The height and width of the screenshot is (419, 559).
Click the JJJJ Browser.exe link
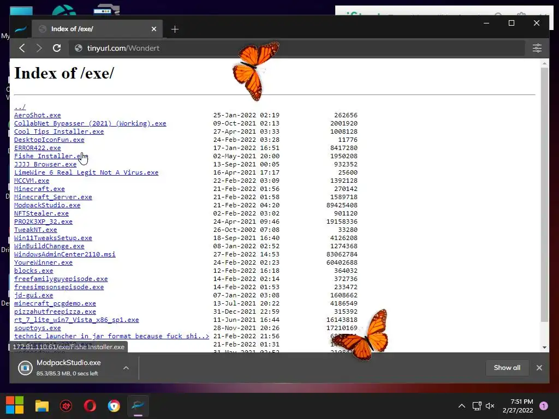click(x=45, y=164)
